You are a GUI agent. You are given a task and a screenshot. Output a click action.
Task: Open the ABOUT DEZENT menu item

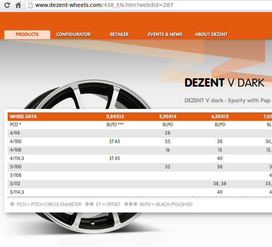tap(211, 35)
